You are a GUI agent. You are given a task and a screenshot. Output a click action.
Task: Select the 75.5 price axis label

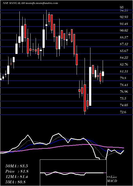(x=123, y=99)
